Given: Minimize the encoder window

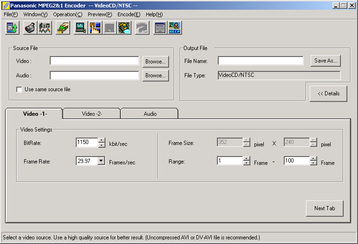Looking at the screenshot, I should [335, 6].
